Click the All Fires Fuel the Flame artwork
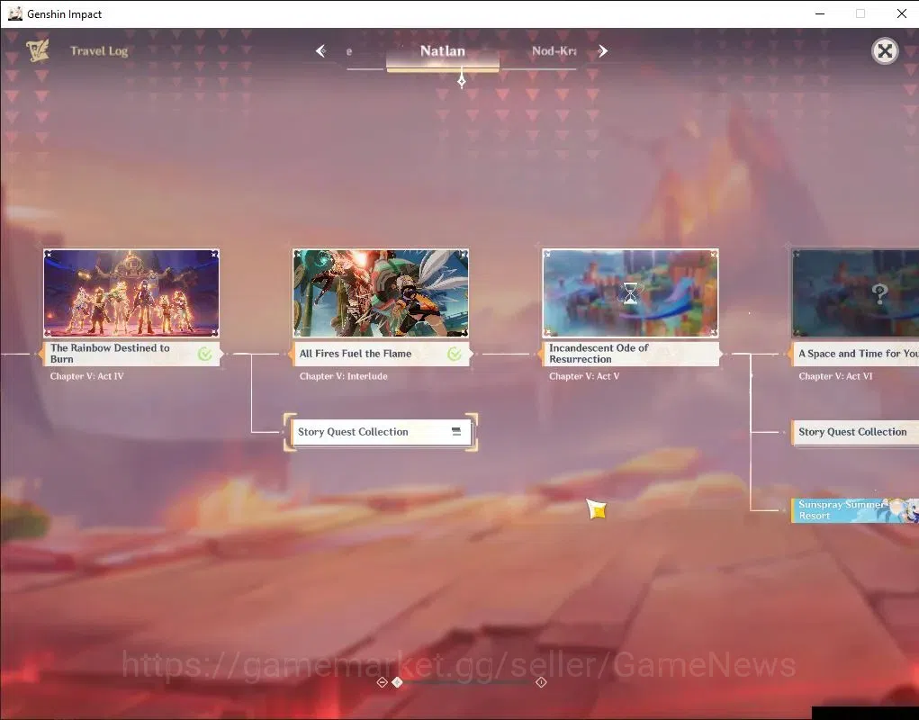The height and width of the screenshot is (720, 919). [x=381, y=292]
